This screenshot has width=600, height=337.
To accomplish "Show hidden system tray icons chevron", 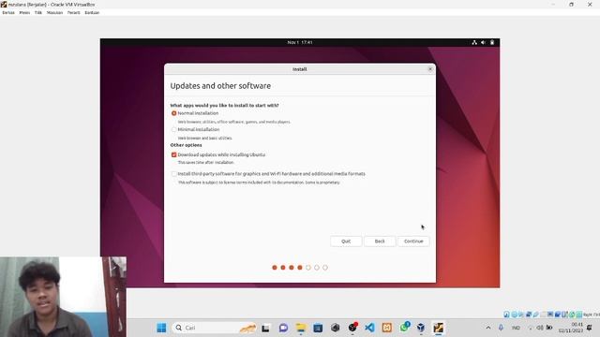I will point(488,328).
